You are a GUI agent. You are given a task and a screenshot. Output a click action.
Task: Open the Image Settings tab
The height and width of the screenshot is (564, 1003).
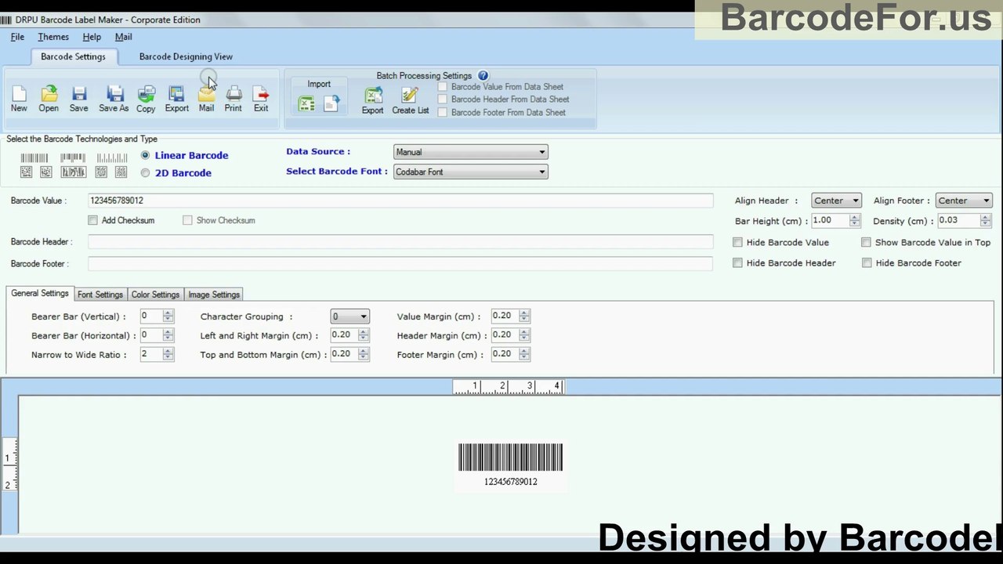pyautogui.click(x=214, y=295)
